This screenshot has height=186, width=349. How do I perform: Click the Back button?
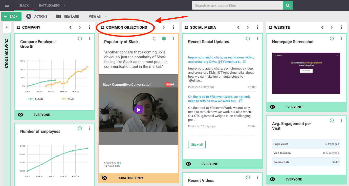click(11, 16)
